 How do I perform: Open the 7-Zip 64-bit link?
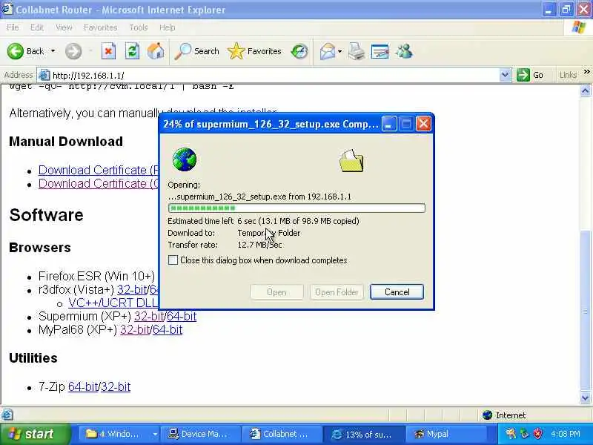tap(83, 386)
